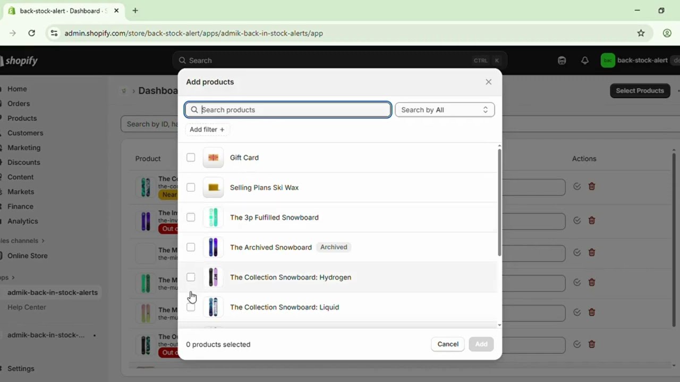Screen dimensions: 680x382
Task: Click the bottom row's delete trash icon
Action: [x=592, y=344]
